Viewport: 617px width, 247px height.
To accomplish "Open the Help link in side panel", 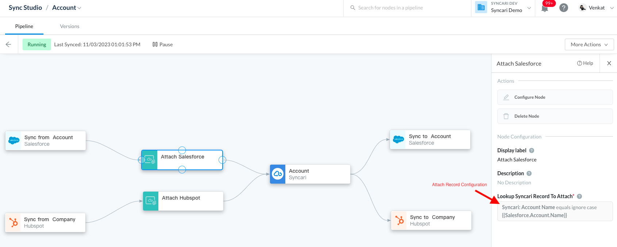I will pyautogui.click(x=585, y=63).
